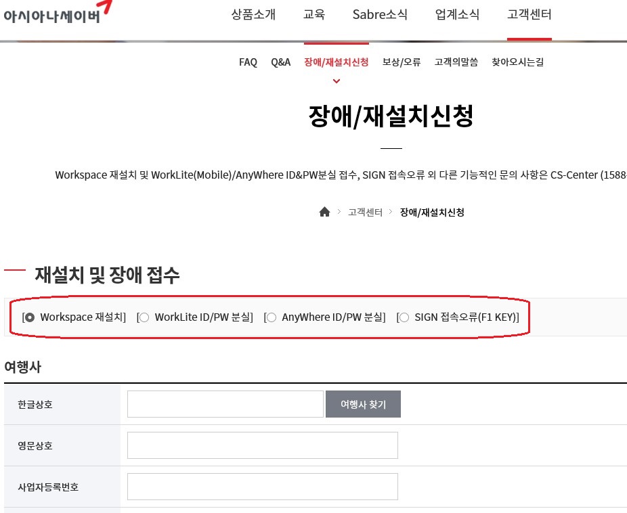The height and width of the screenshot is (513, 627).
Task: Choose the AnyWhere ID/PW 분실 radio
Action: coord(271,317)
